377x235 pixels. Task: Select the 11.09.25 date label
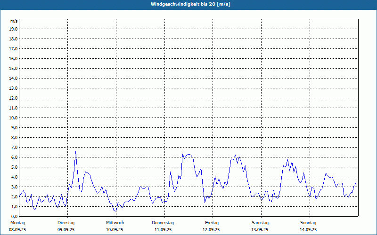(163, 230)
